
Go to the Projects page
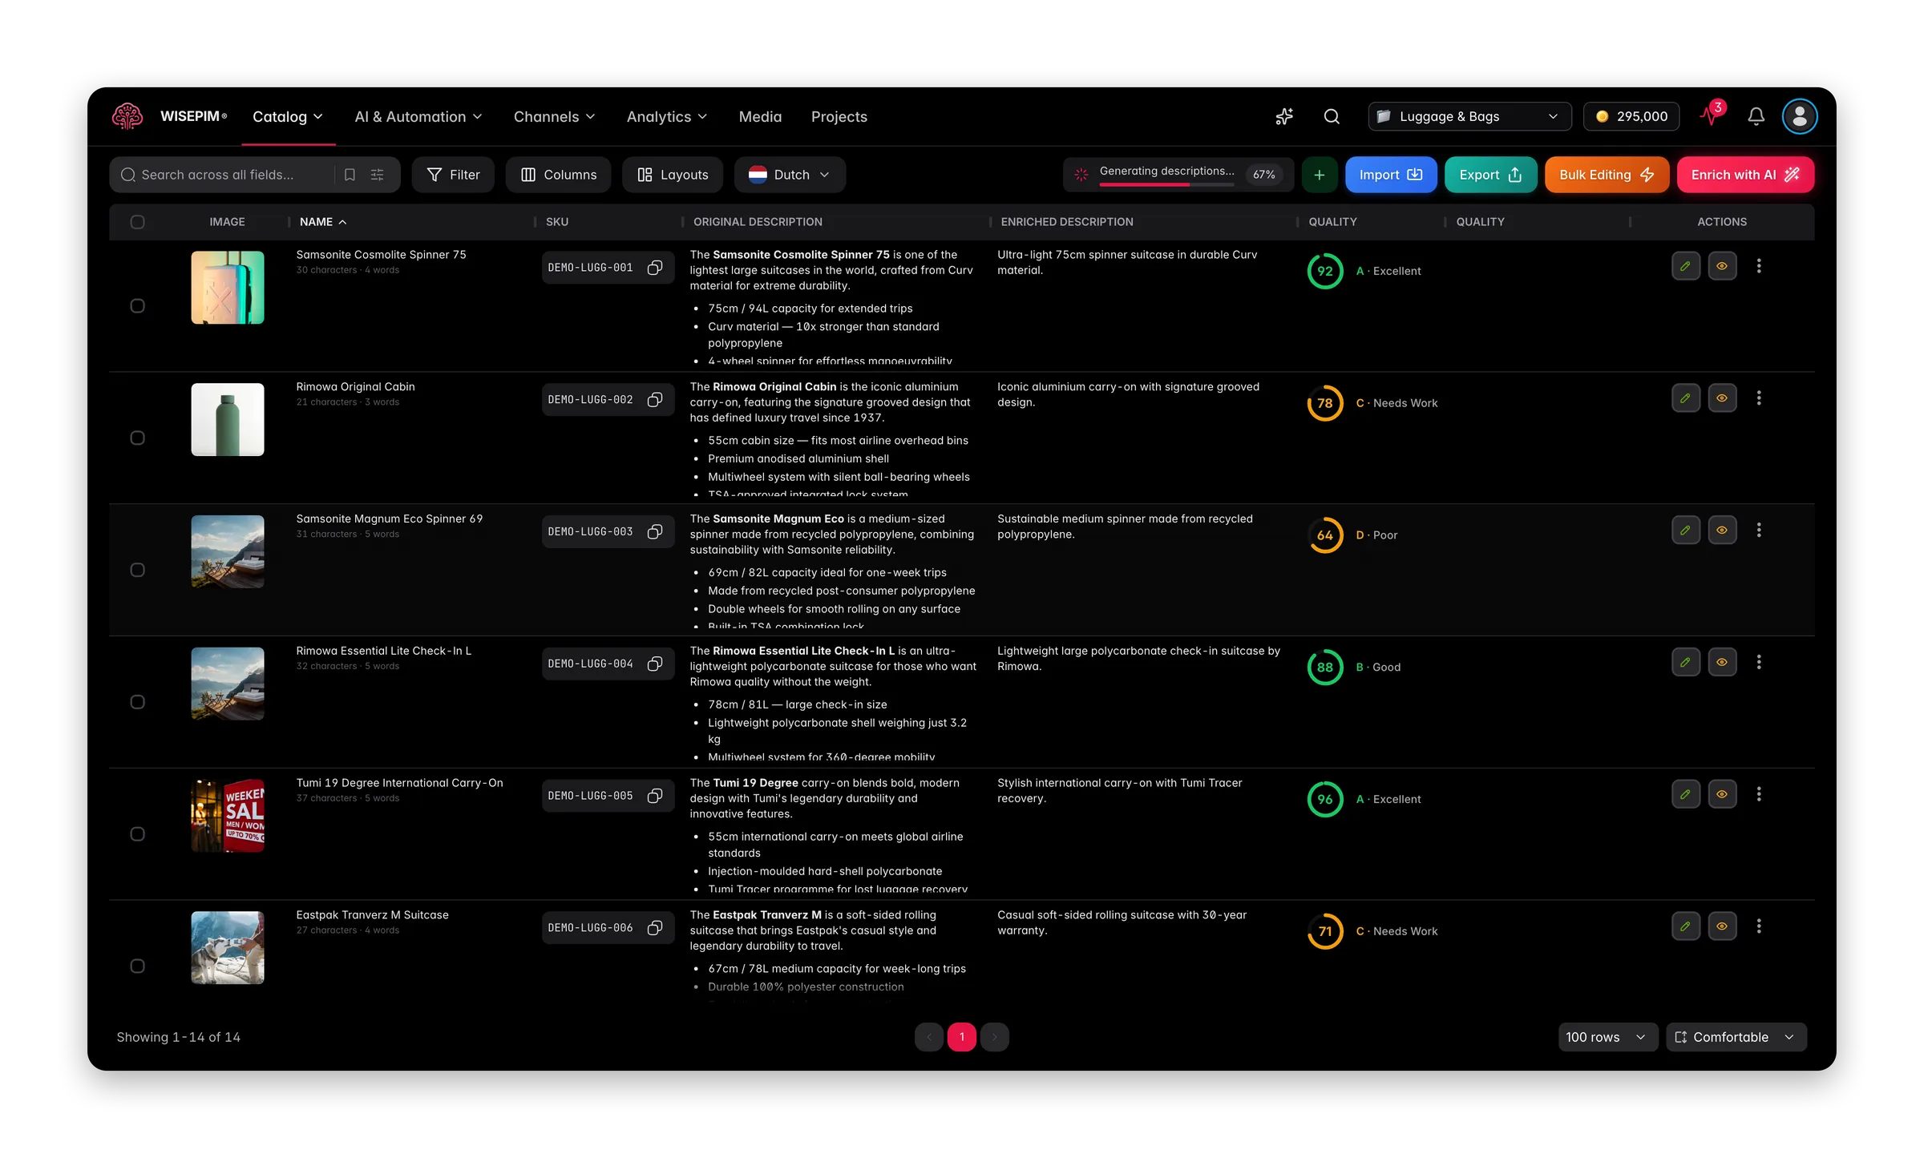point(839,117)
